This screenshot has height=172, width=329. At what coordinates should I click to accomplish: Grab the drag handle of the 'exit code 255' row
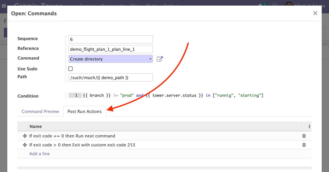(x=25, y=145)
